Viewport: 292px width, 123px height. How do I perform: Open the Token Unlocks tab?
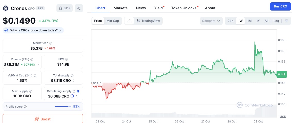(184, 8)
